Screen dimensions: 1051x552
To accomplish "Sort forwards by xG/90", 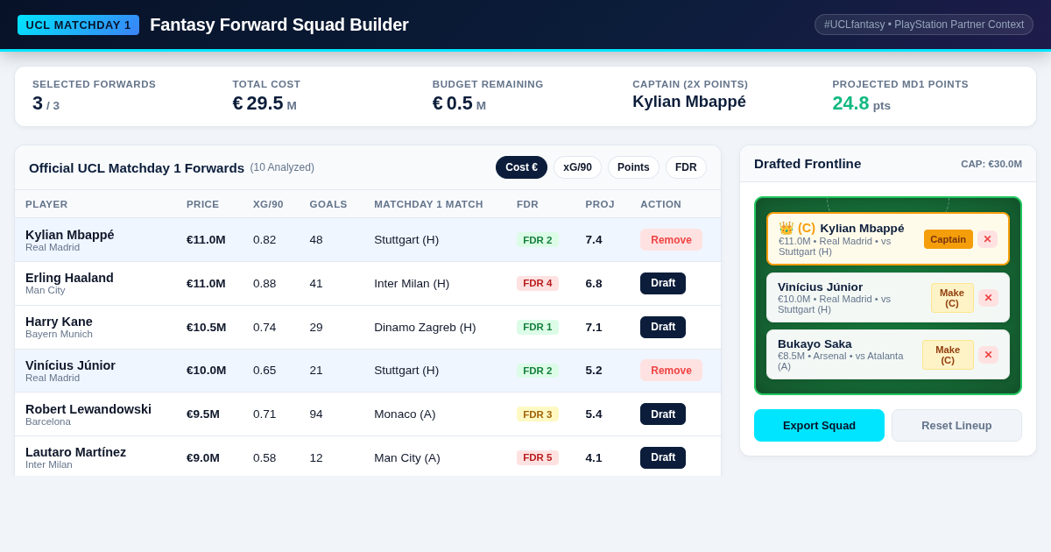I will click(577, 167).
